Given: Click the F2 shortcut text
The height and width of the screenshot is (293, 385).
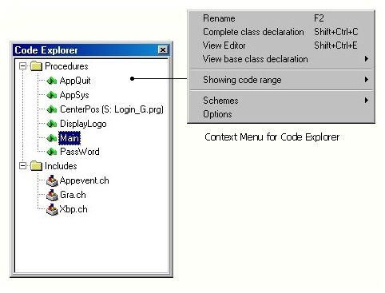Looking at the screenshot, I should (319, 18).
